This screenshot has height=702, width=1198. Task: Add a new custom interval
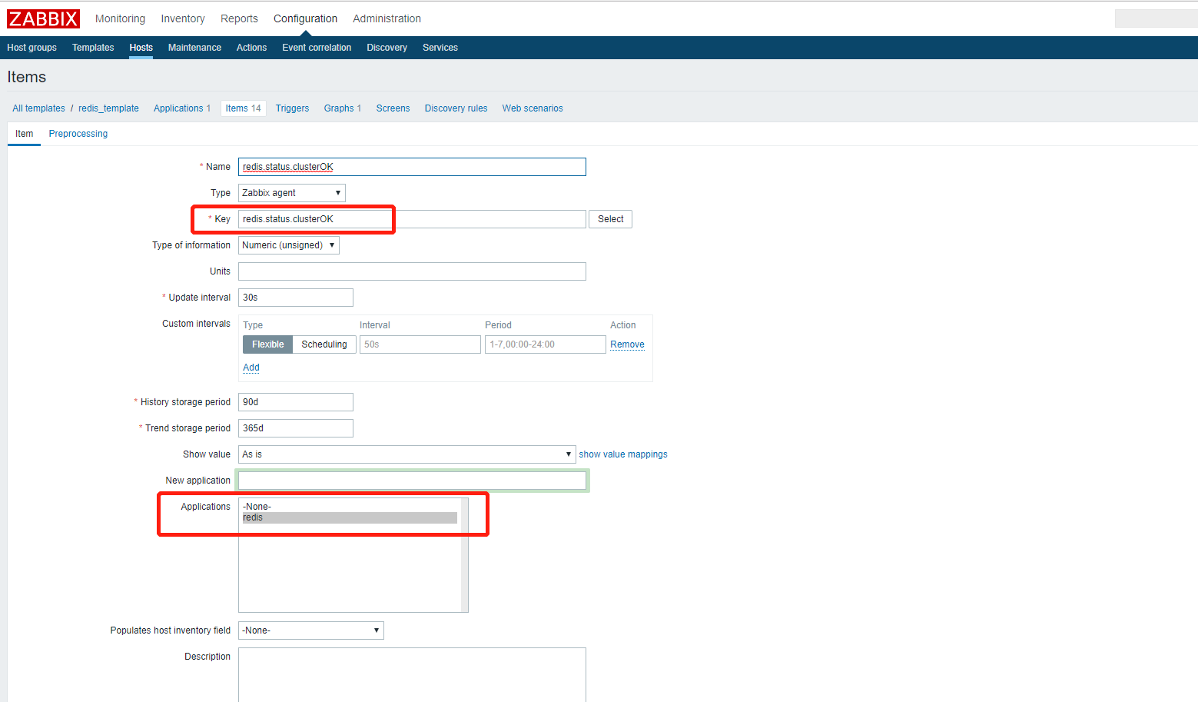[x=251, y=368]
